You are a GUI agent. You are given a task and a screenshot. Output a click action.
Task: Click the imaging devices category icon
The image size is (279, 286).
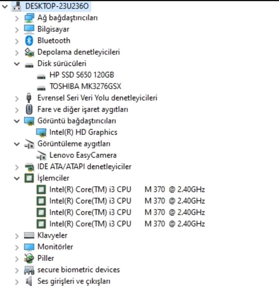coord(29,144)
